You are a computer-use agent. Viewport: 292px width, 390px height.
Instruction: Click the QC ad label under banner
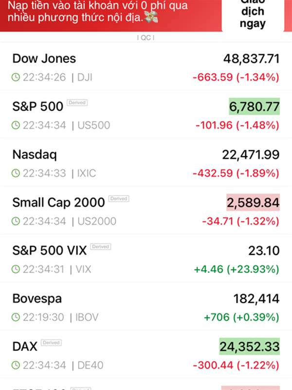146,38
